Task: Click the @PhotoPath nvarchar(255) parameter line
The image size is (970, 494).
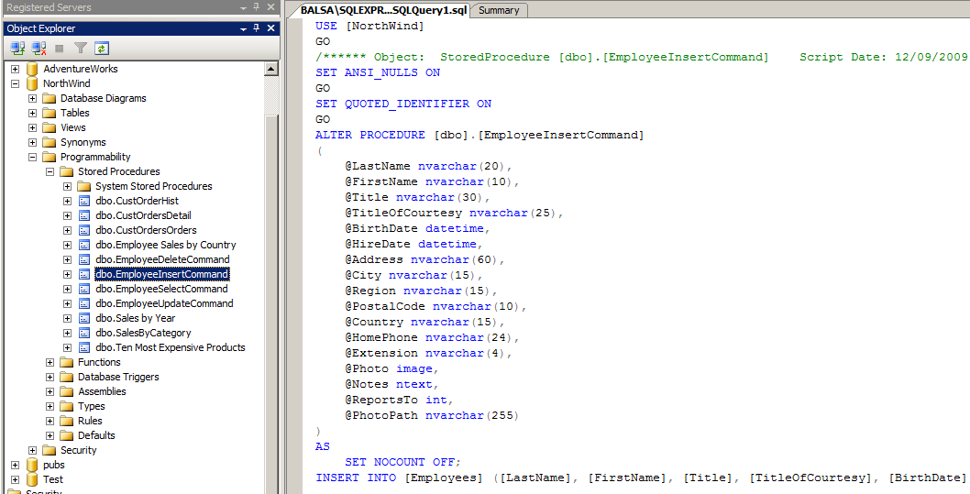Action: (432, 415)
